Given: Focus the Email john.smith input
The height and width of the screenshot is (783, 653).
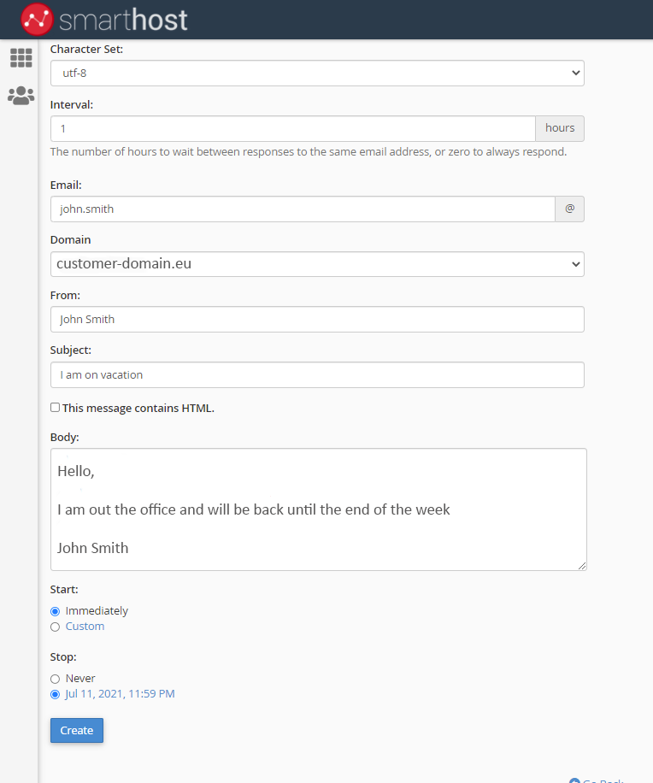Looking at the screenshot, I should click(x=303, y=209).
